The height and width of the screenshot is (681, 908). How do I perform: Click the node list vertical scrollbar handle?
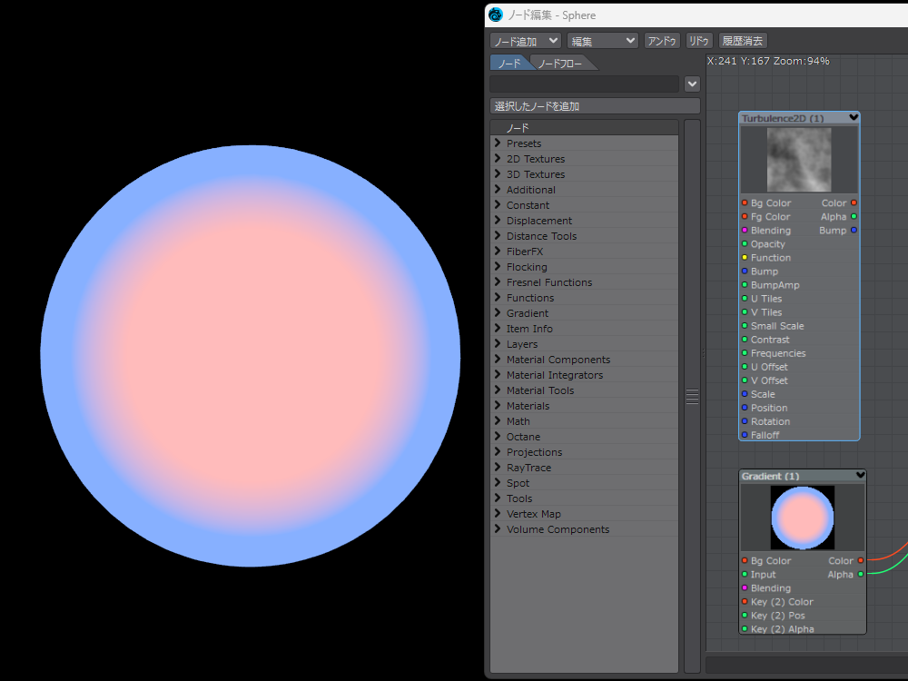tap(692, 397)
